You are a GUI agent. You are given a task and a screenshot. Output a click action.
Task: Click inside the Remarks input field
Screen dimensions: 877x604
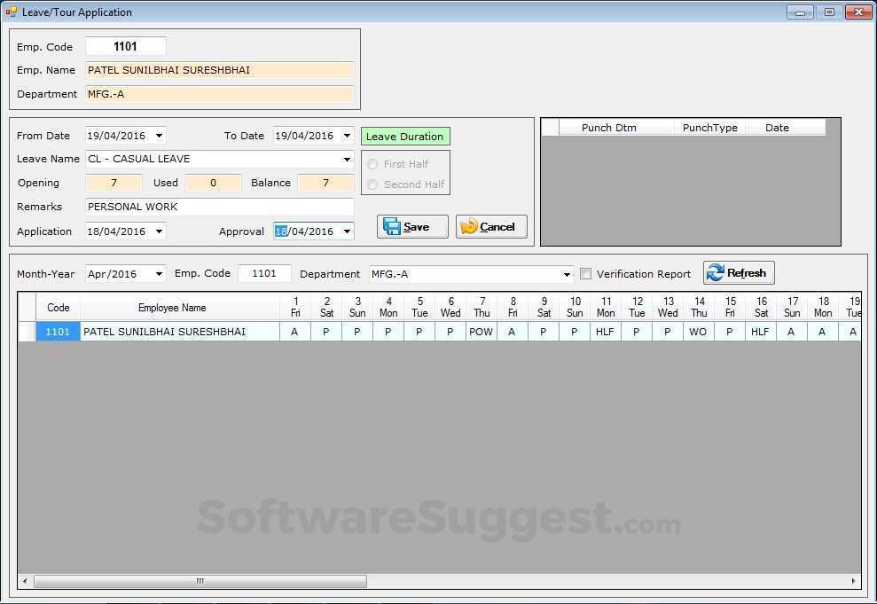(219, 207)
